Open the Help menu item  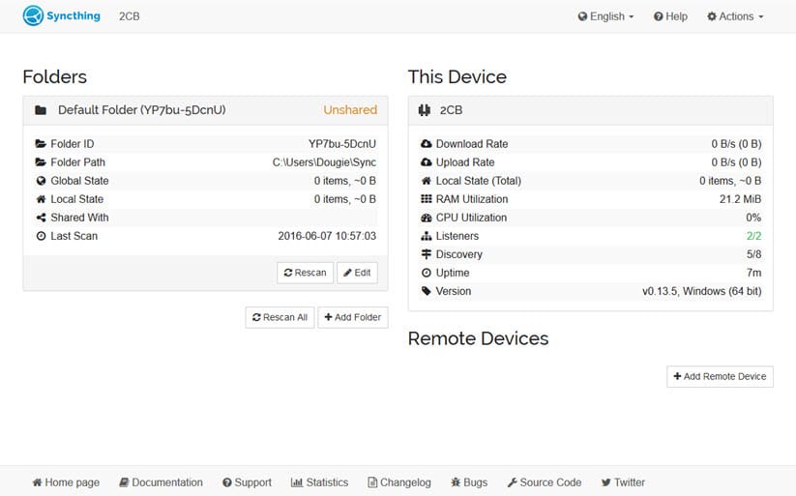click(670, 16)
